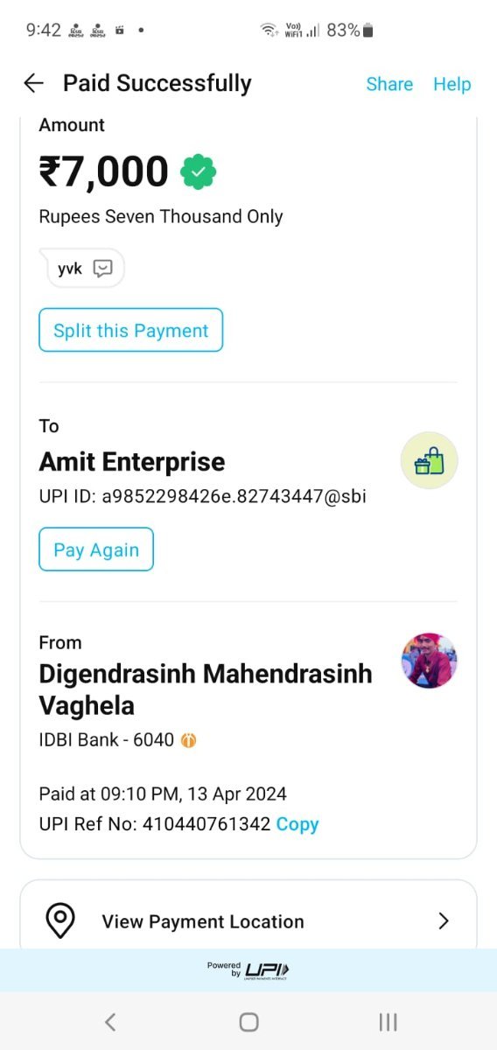The height and width of the screenshot is (1050, 497).
Task: Tap the Amit Enterprise UPI ID text
Action: click(202, 496)
